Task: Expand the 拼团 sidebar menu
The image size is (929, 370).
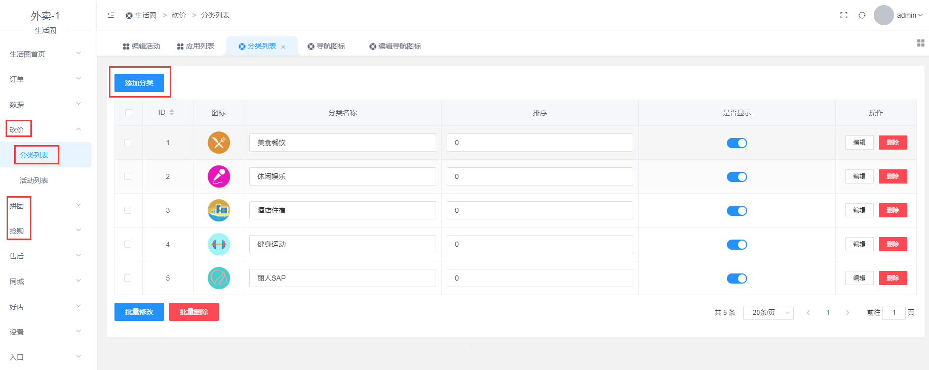Action: pos(46,205)
